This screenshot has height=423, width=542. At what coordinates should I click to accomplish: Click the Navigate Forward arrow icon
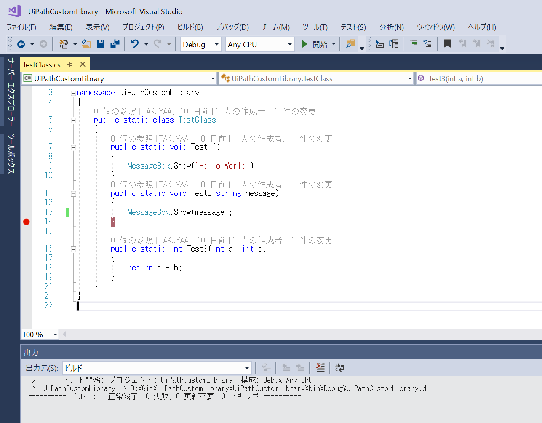tap(43, 44)
